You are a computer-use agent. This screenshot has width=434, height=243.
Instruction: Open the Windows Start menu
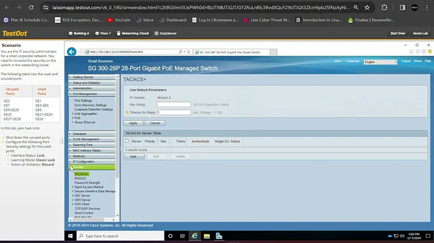[x=71, y=236]
